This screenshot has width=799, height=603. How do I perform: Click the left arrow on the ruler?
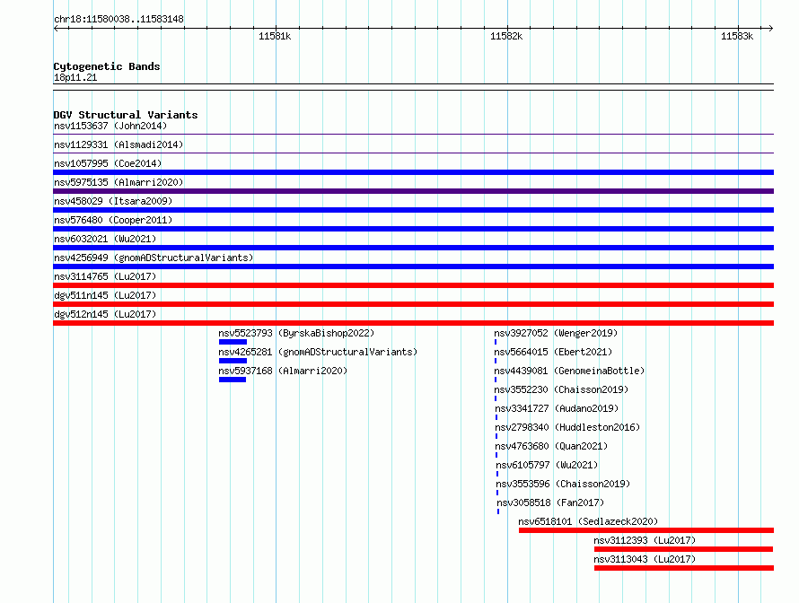56,29
